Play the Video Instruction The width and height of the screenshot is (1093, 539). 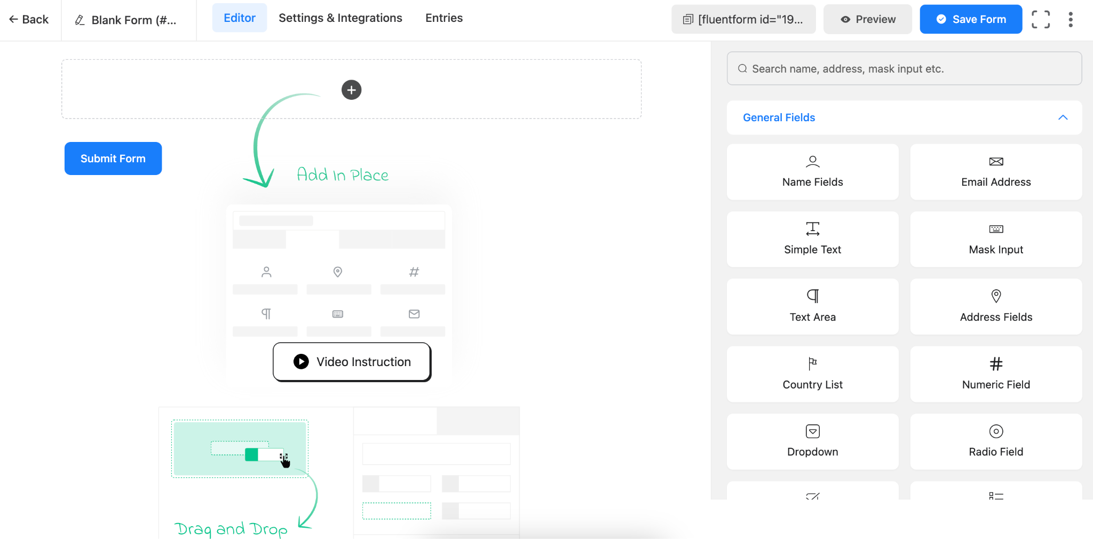click(x=351, y=361)
